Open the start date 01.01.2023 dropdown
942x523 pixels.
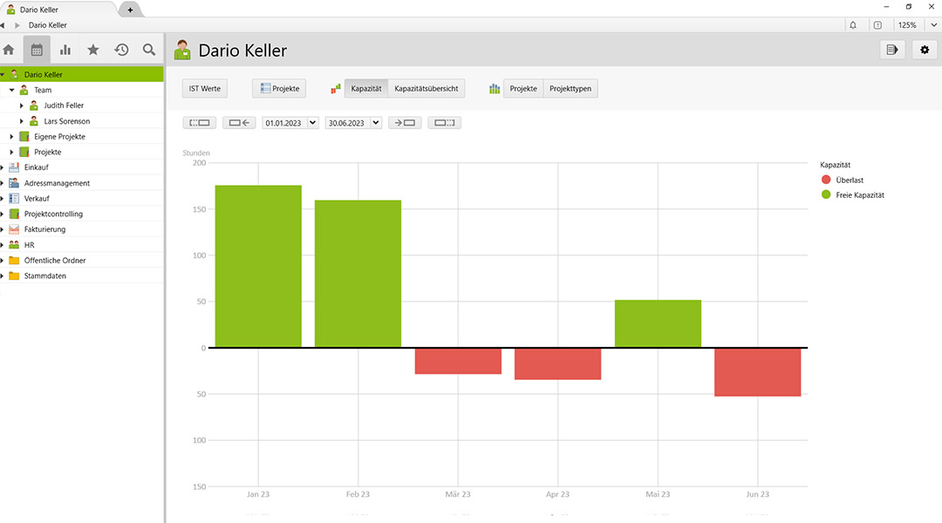(x=313, y=123)
